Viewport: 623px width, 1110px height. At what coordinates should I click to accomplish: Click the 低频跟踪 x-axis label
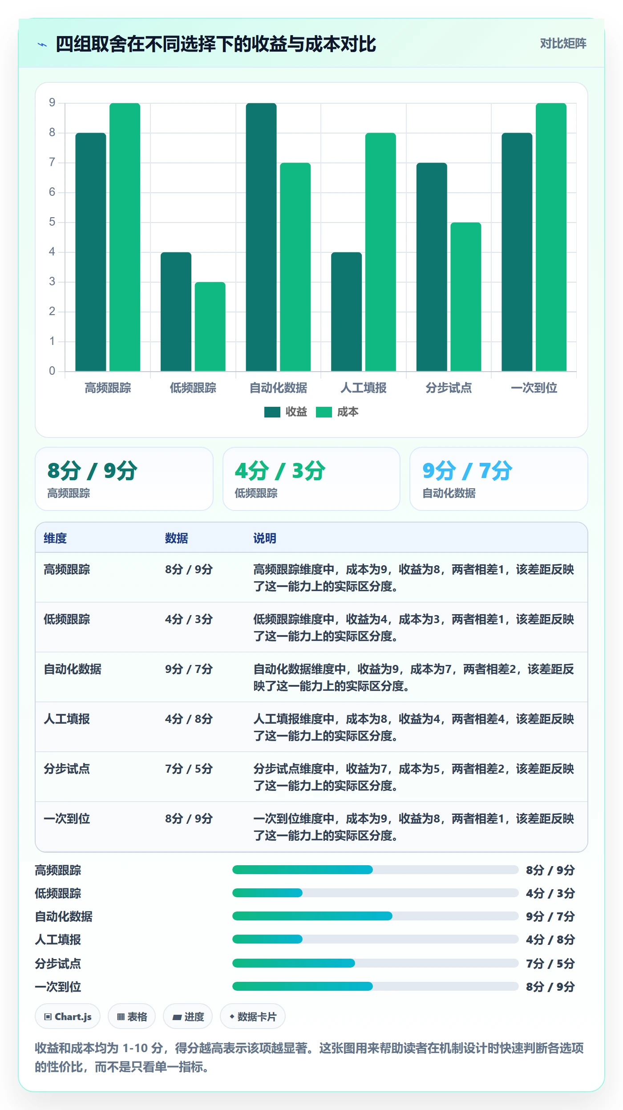pos(193,388)
